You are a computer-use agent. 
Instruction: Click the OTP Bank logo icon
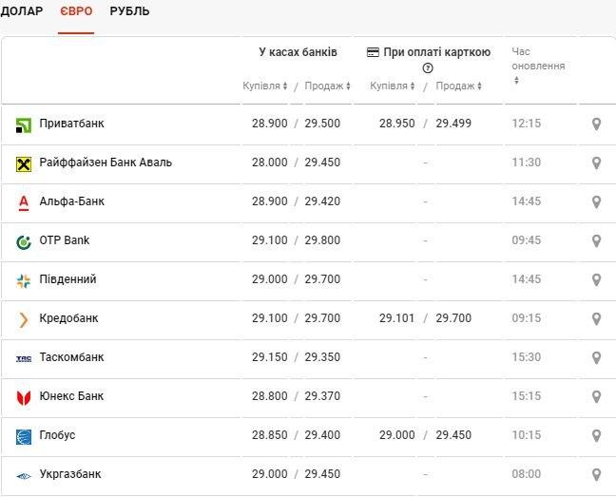[24, 241]
